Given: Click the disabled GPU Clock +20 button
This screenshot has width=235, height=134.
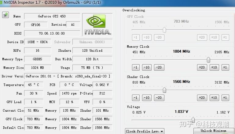Looking at the screenshot, I should click(x=202, y=37).
